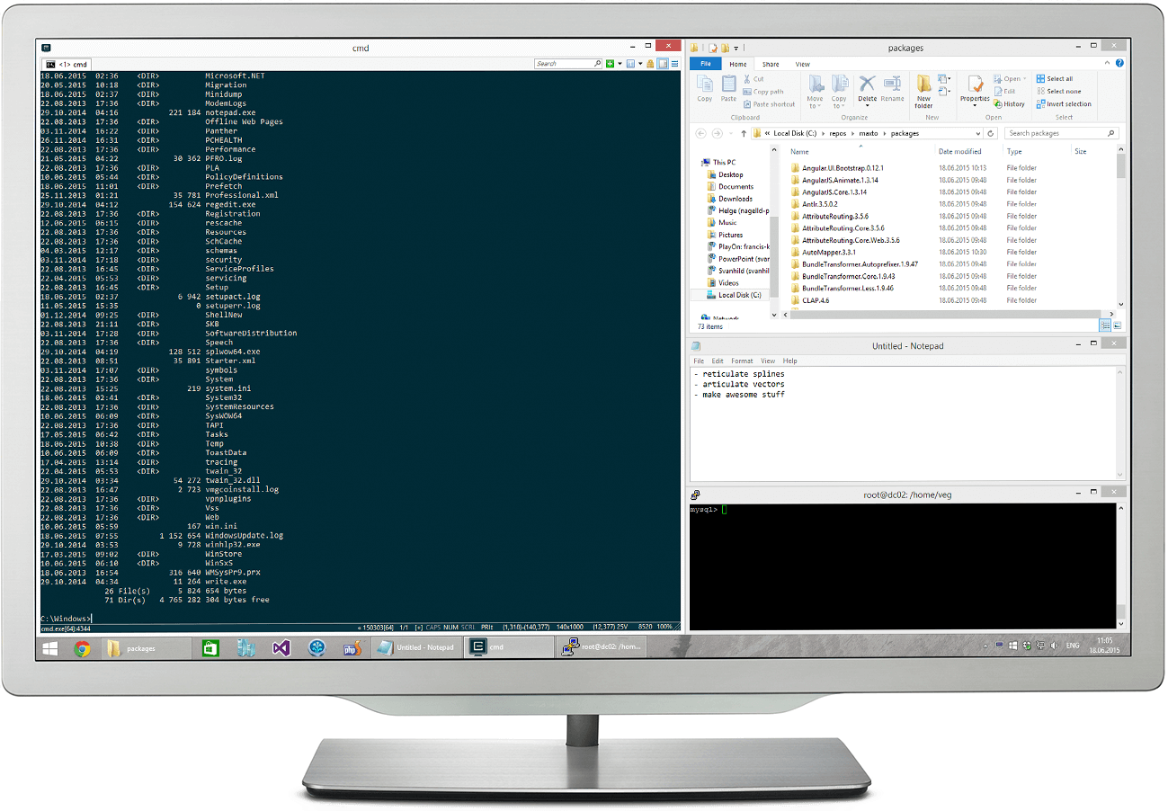Click Invert selection in Explorer ribbon
Image resolution: width=1168 pixels, height=811 pixels.
(1063, 104)
